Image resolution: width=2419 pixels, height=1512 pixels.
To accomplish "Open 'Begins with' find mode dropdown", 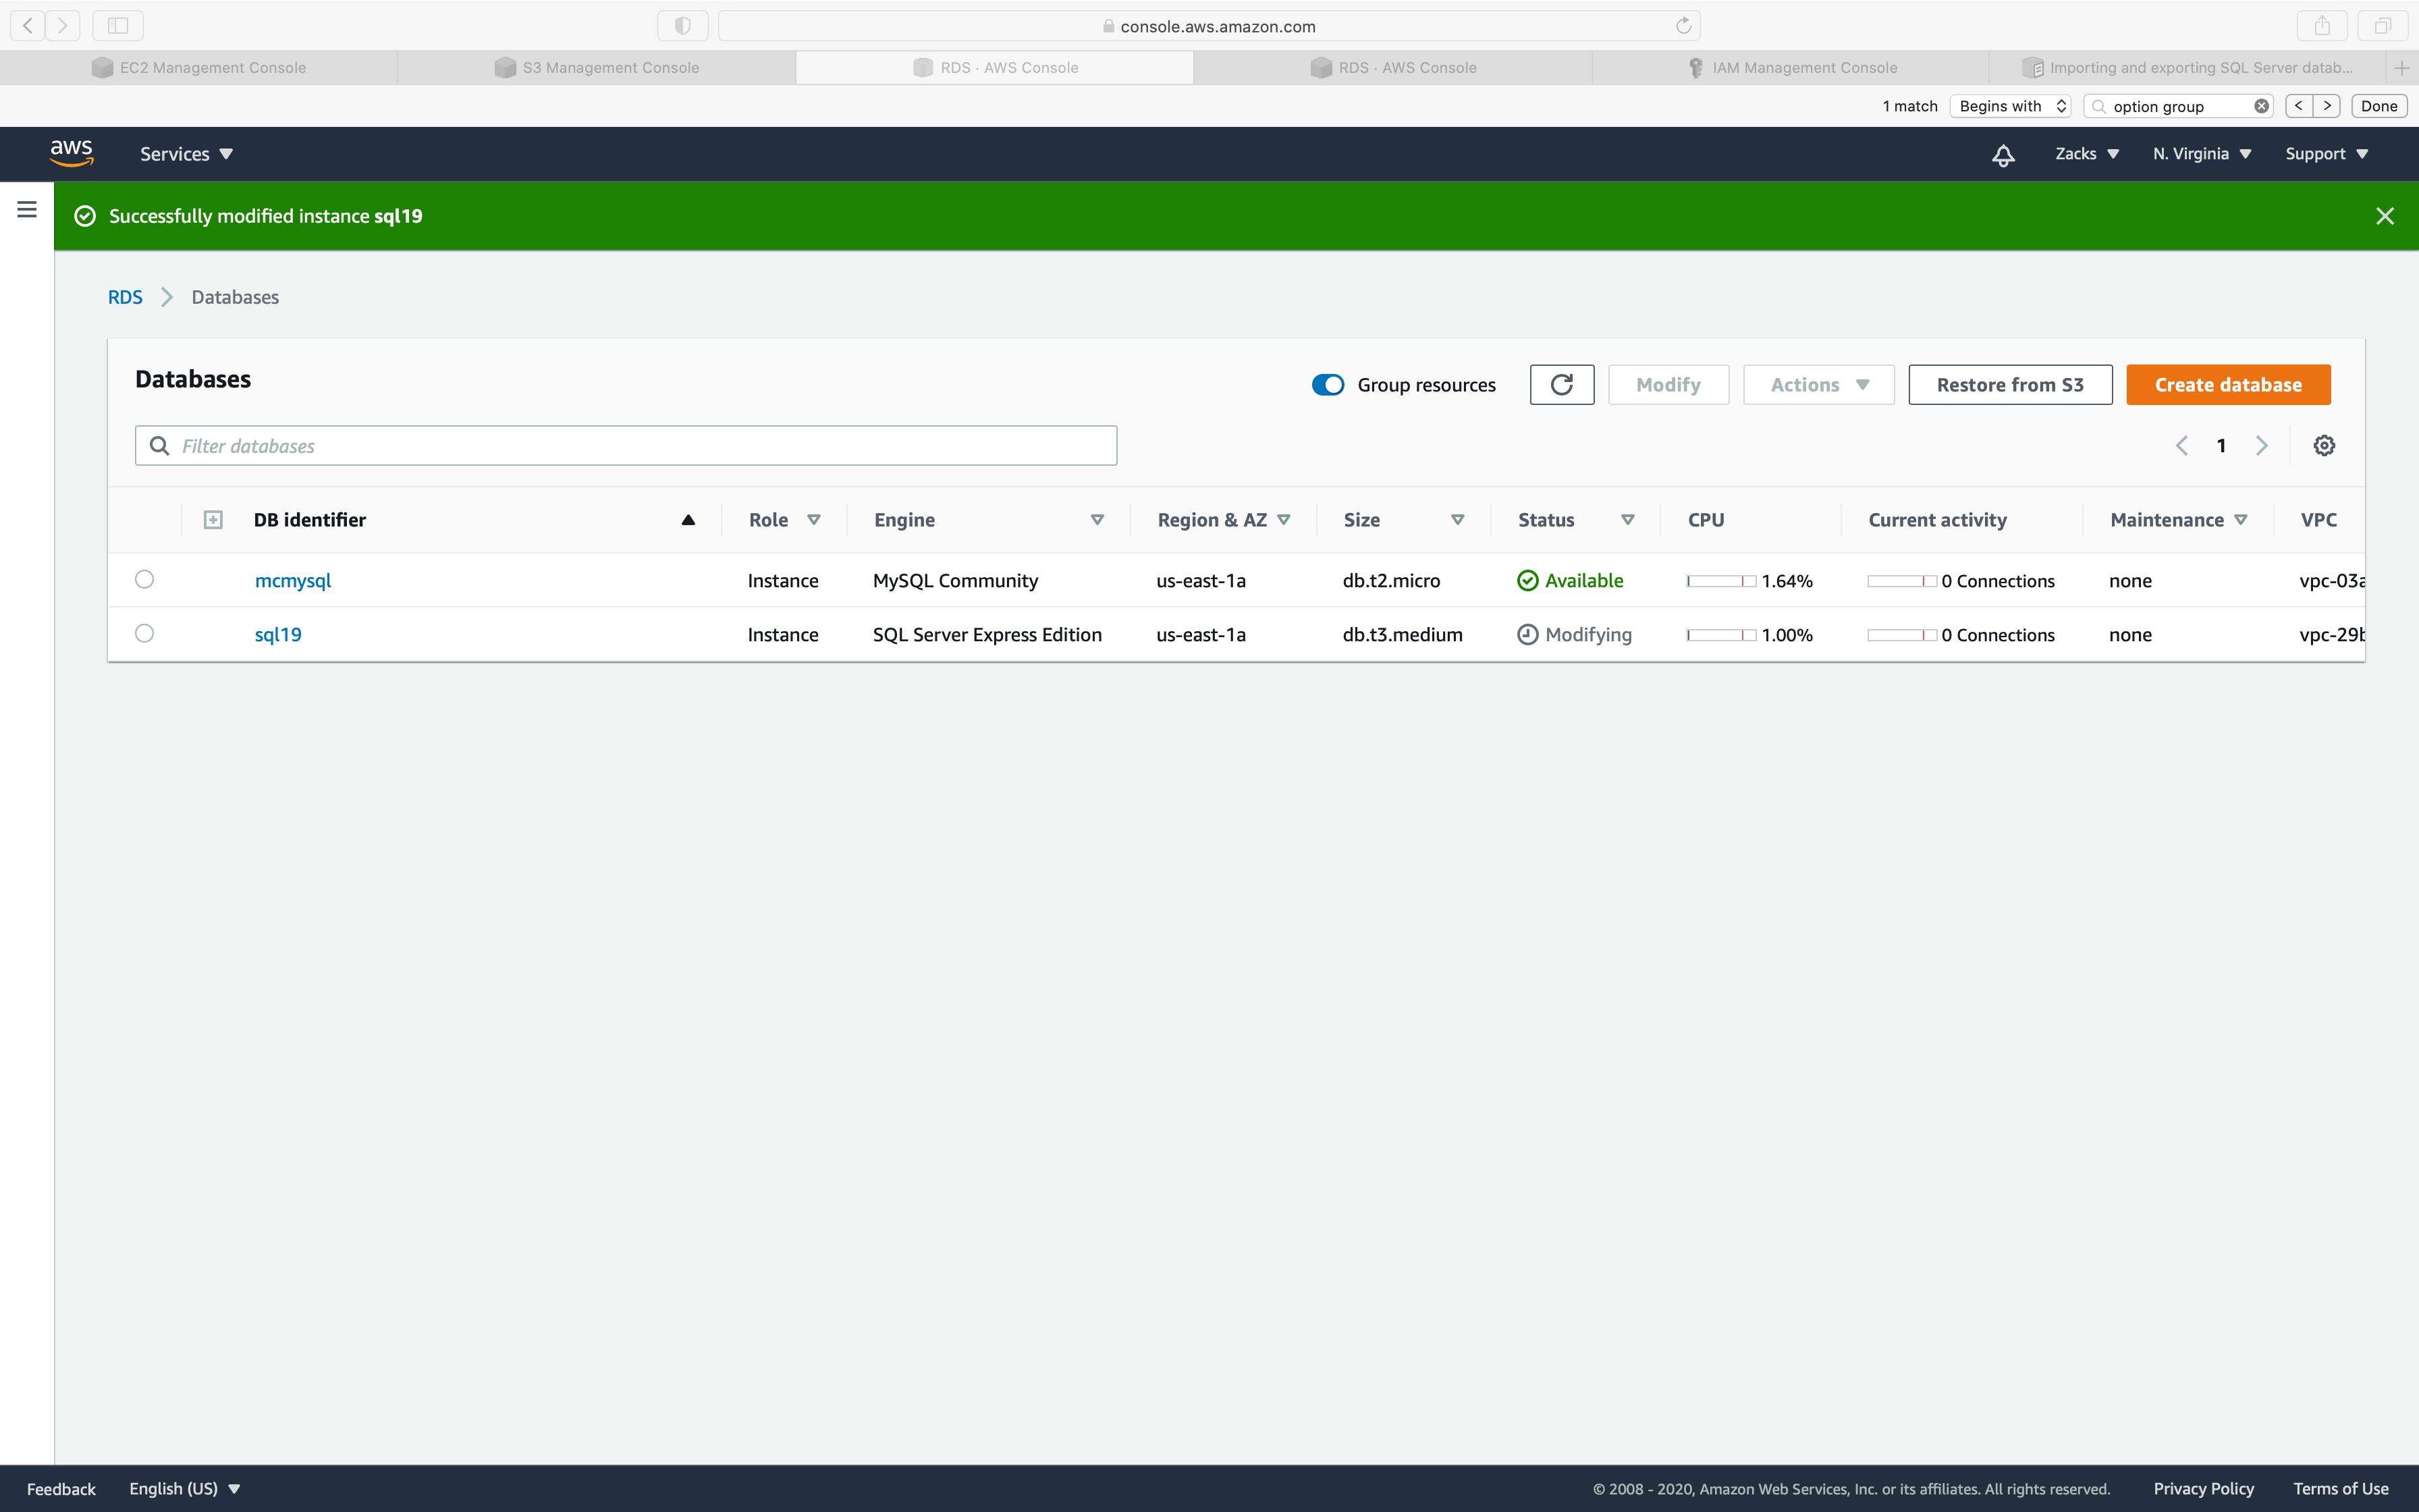I will point(2011,106).
